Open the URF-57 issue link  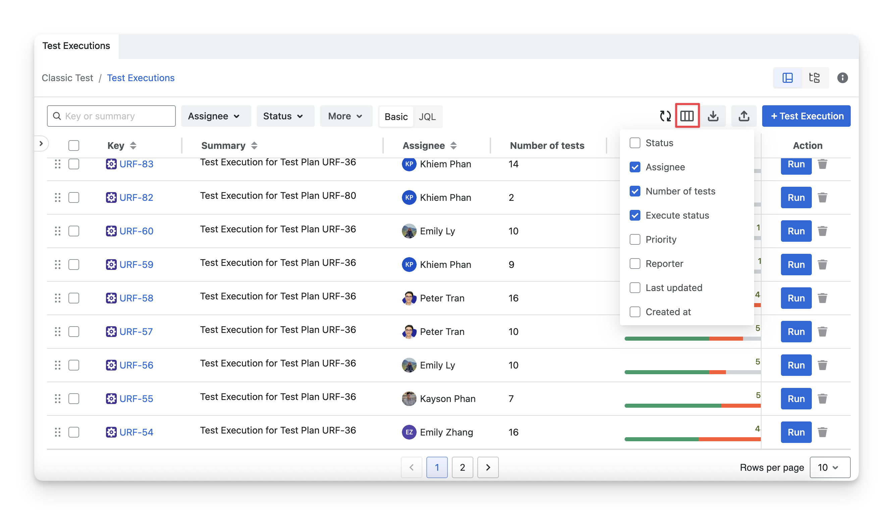pyautogui.click(x=136, y=332)
